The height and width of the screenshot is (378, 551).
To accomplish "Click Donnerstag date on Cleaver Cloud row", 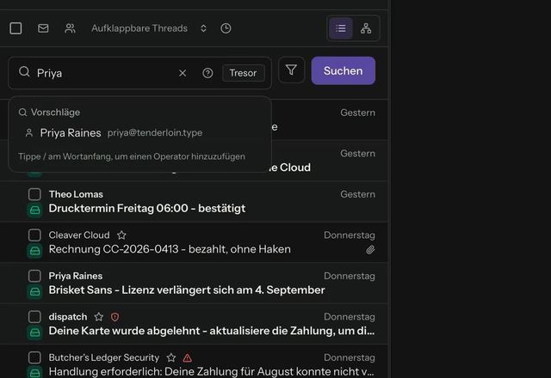I will pyautogui.click(x=350, y=235).
